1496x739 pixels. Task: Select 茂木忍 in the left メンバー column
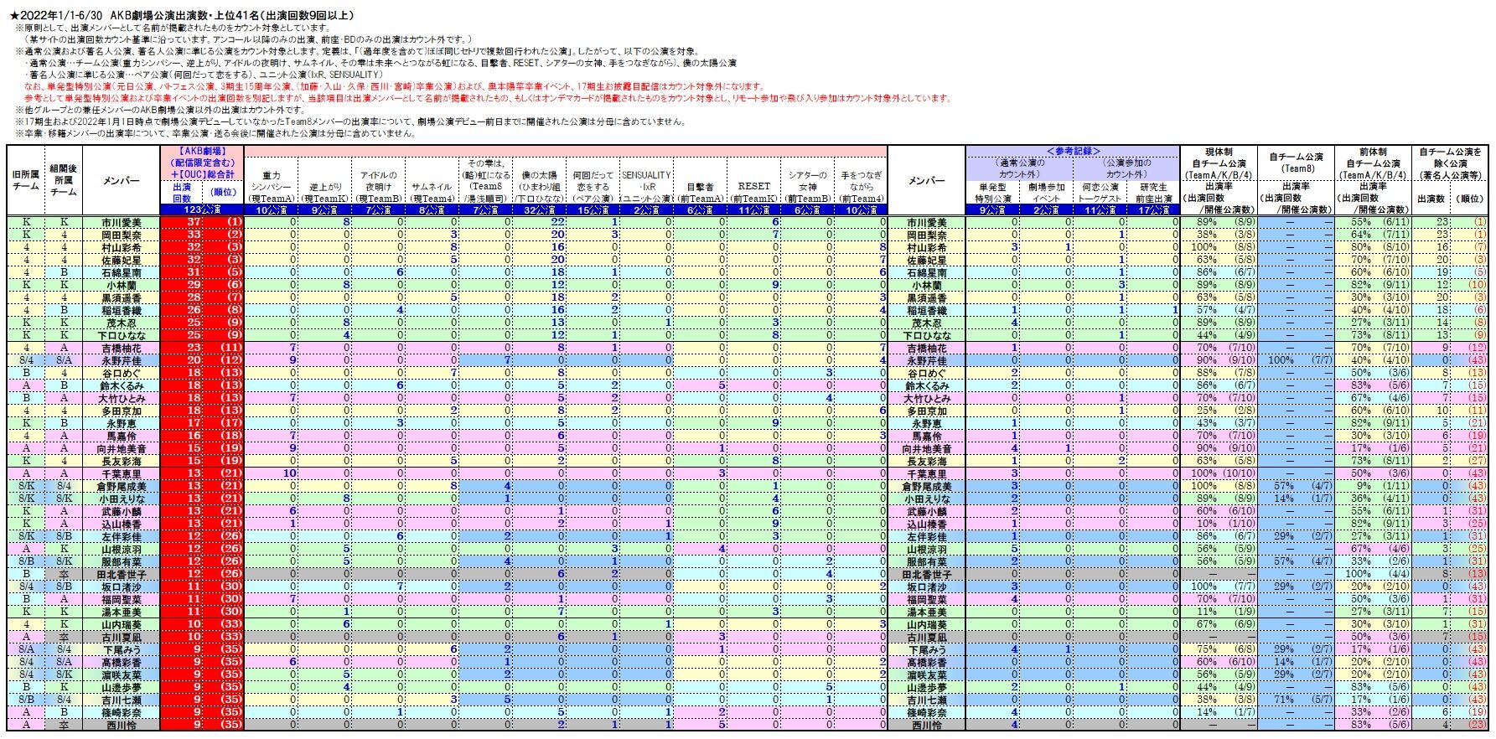click(x=122, y=323)
